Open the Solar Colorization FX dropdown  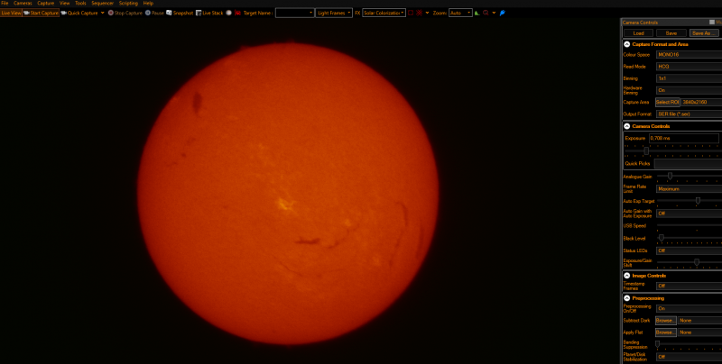click(x=384, y=13)
